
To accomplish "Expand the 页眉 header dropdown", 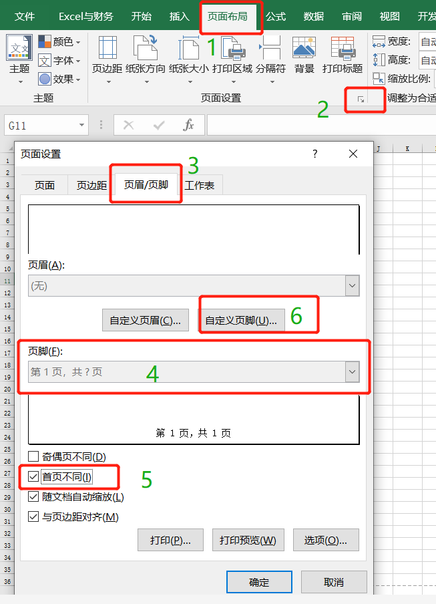I will pyautogui.click(x=352, y=286).
